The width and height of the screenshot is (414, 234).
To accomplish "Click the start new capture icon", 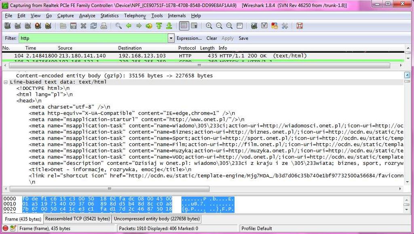I will coord(28,26).
